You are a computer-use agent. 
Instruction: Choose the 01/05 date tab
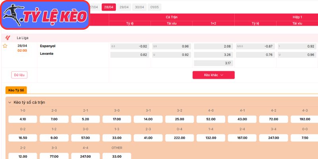(x=154, y=7)
